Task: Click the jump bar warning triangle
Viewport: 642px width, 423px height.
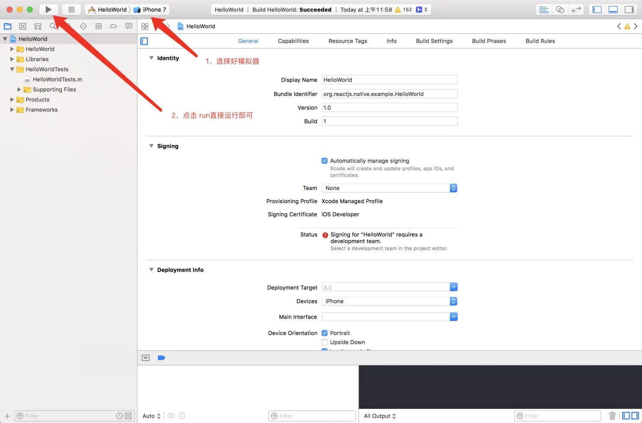Action: pos(627,26)
